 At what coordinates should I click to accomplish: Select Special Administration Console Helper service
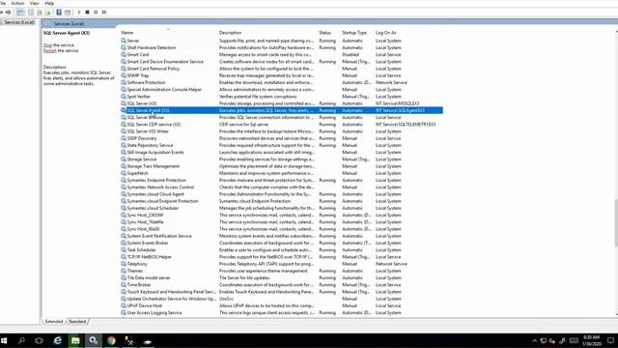tap(282, 90)
